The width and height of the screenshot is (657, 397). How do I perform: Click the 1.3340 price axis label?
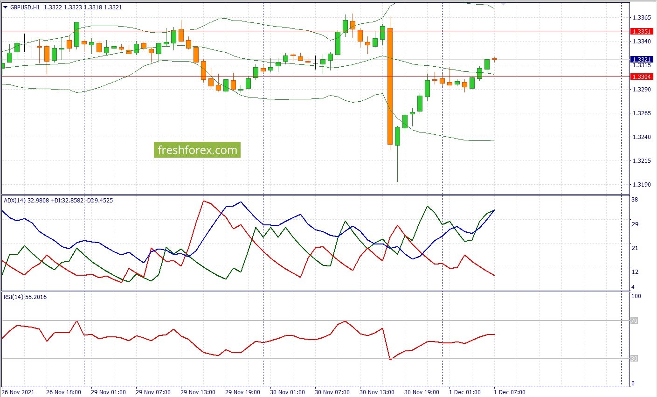641,42
